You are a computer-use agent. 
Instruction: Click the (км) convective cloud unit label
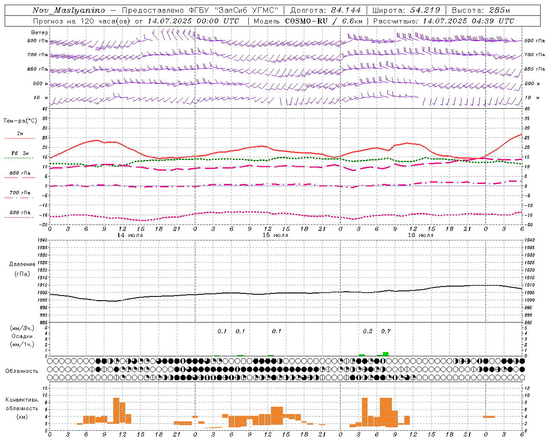[x=22, y=417]
